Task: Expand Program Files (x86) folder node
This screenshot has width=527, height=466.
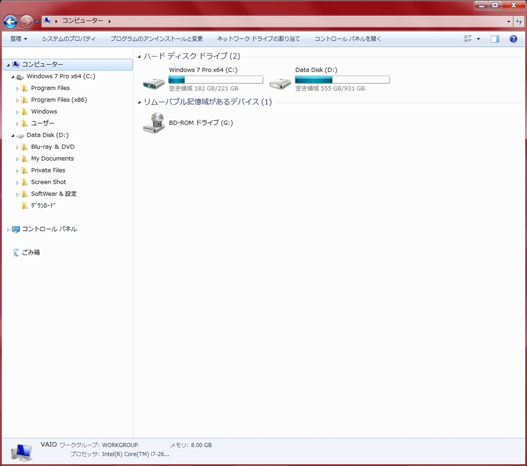Action: [x=17, y=100]
